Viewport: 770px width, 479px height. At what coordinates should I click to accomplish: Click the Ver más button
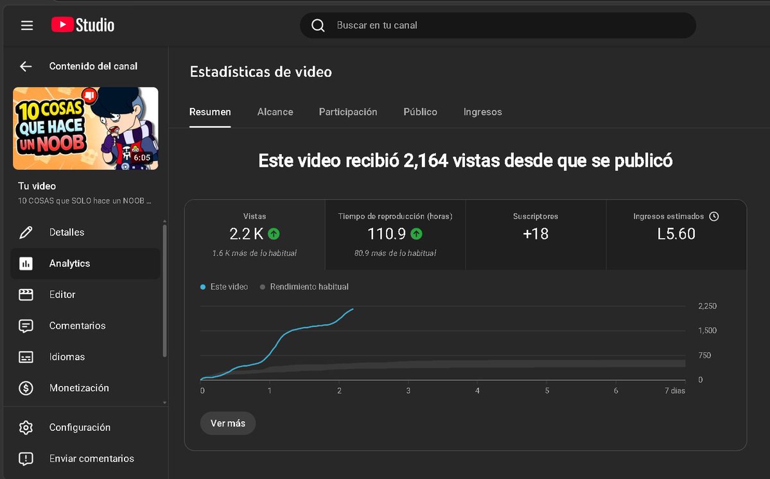click(227, 422)
